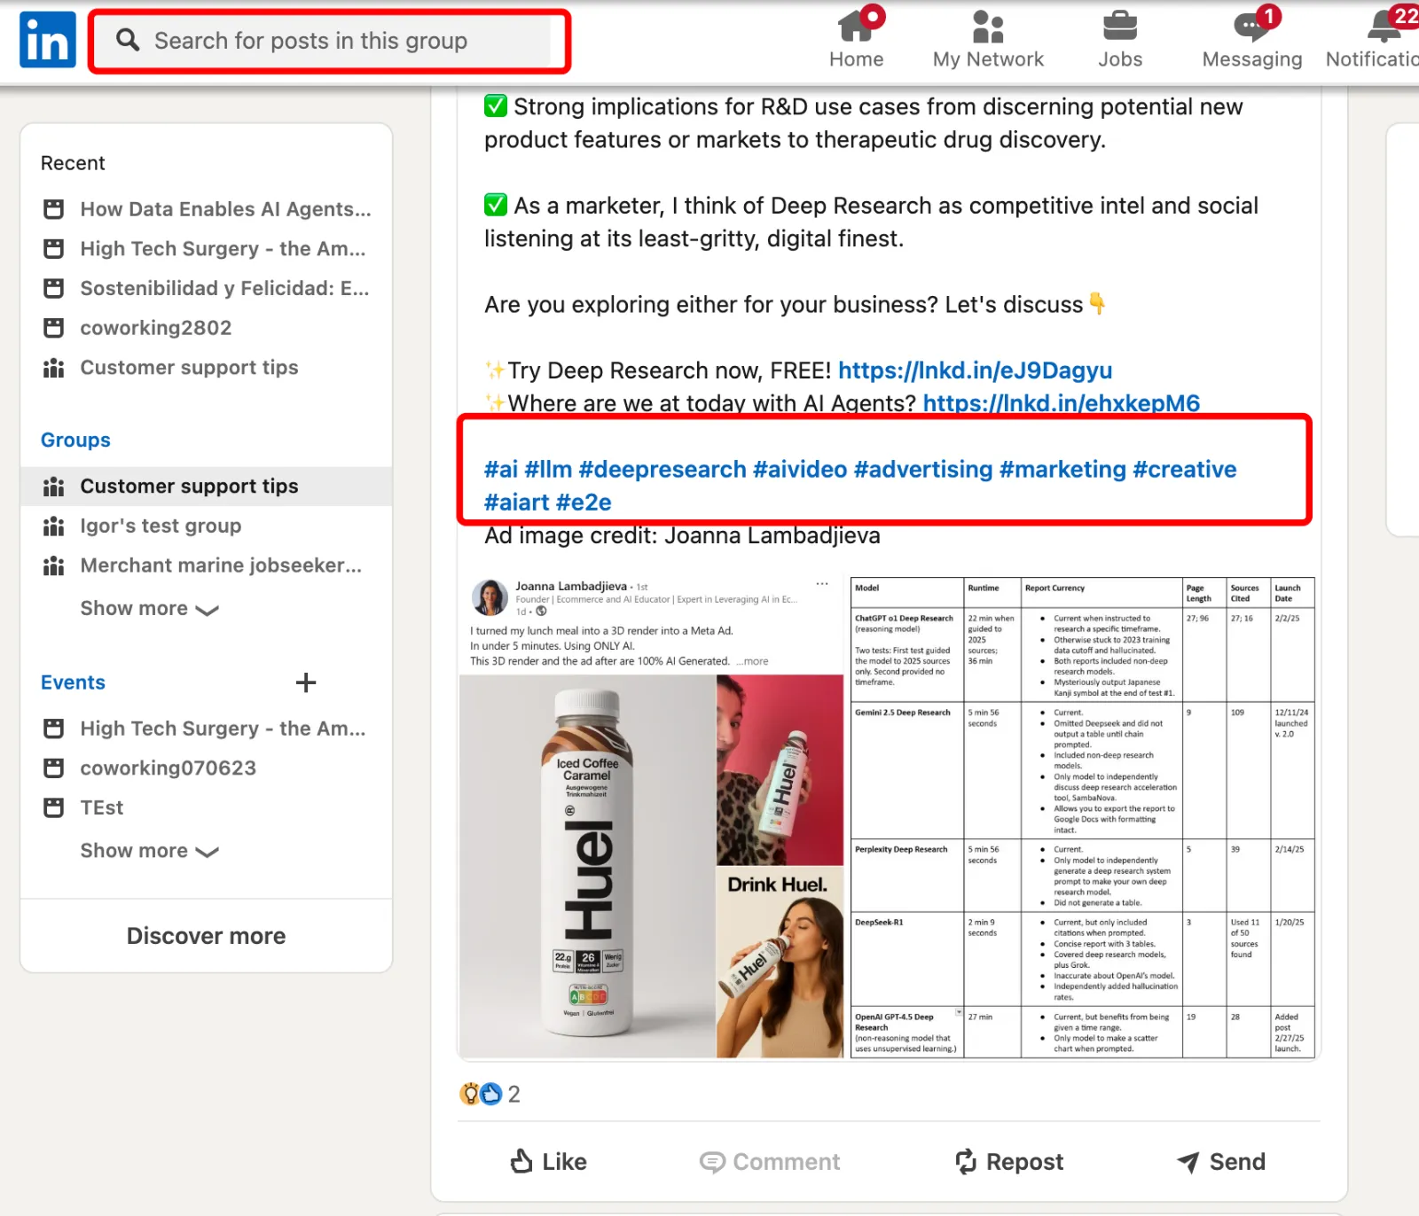
Task: Click group icon beside Merchant marine jobseeker
Action: tap(54, 565)
